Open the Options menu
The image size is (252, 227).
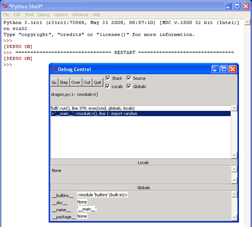(60, 15)
